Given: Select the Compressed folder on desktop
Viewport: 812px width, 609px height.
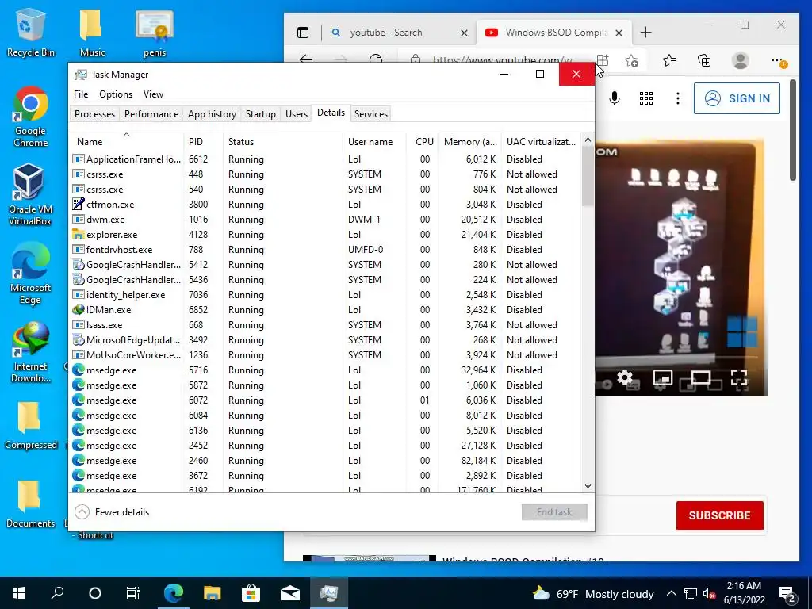Looking at the screenshot, I should click(x=30, y=426).
